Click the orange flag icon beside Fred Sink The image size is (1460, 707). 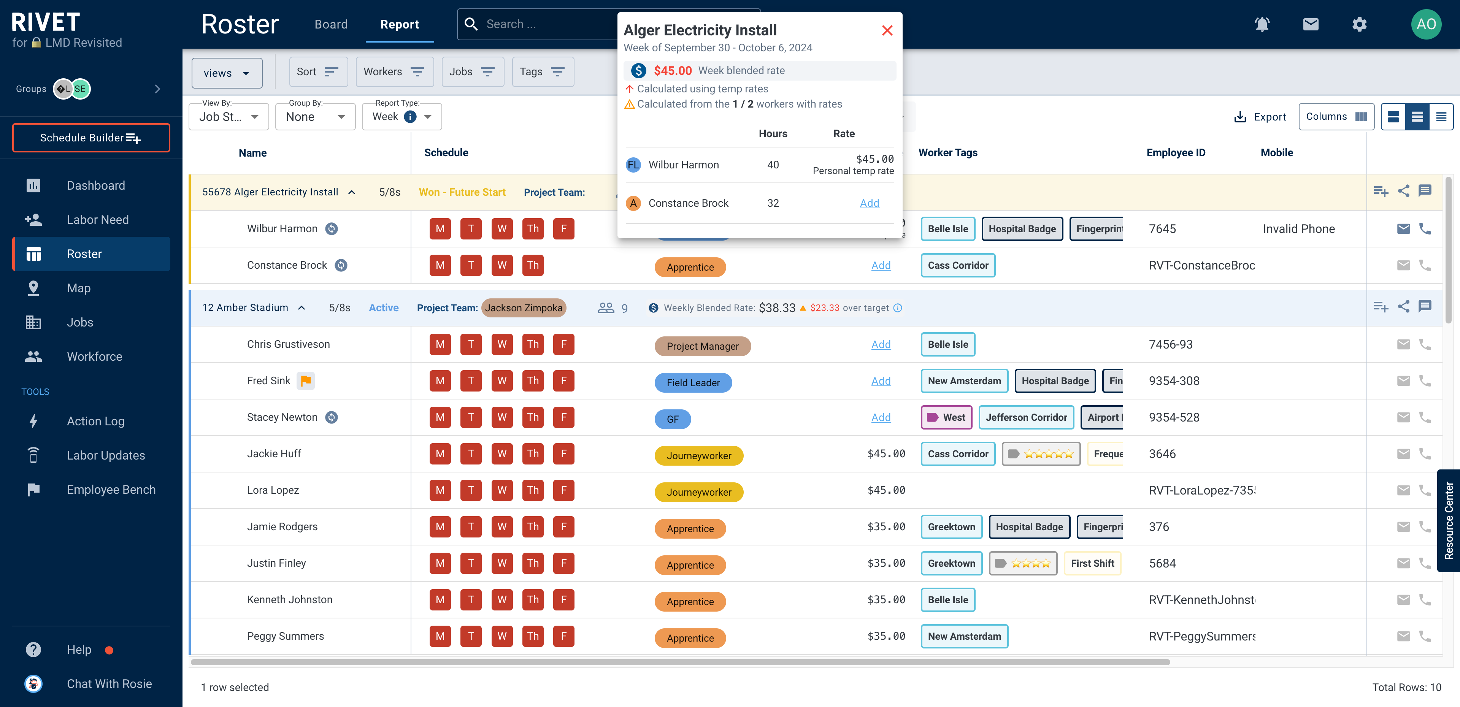click(305, 381)
